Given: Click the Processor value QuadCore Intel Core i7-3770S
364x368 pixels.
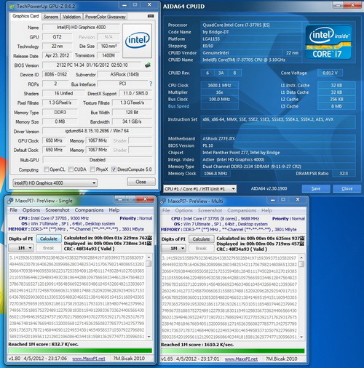Looking at the screenshot, I should tap(251, 25).
